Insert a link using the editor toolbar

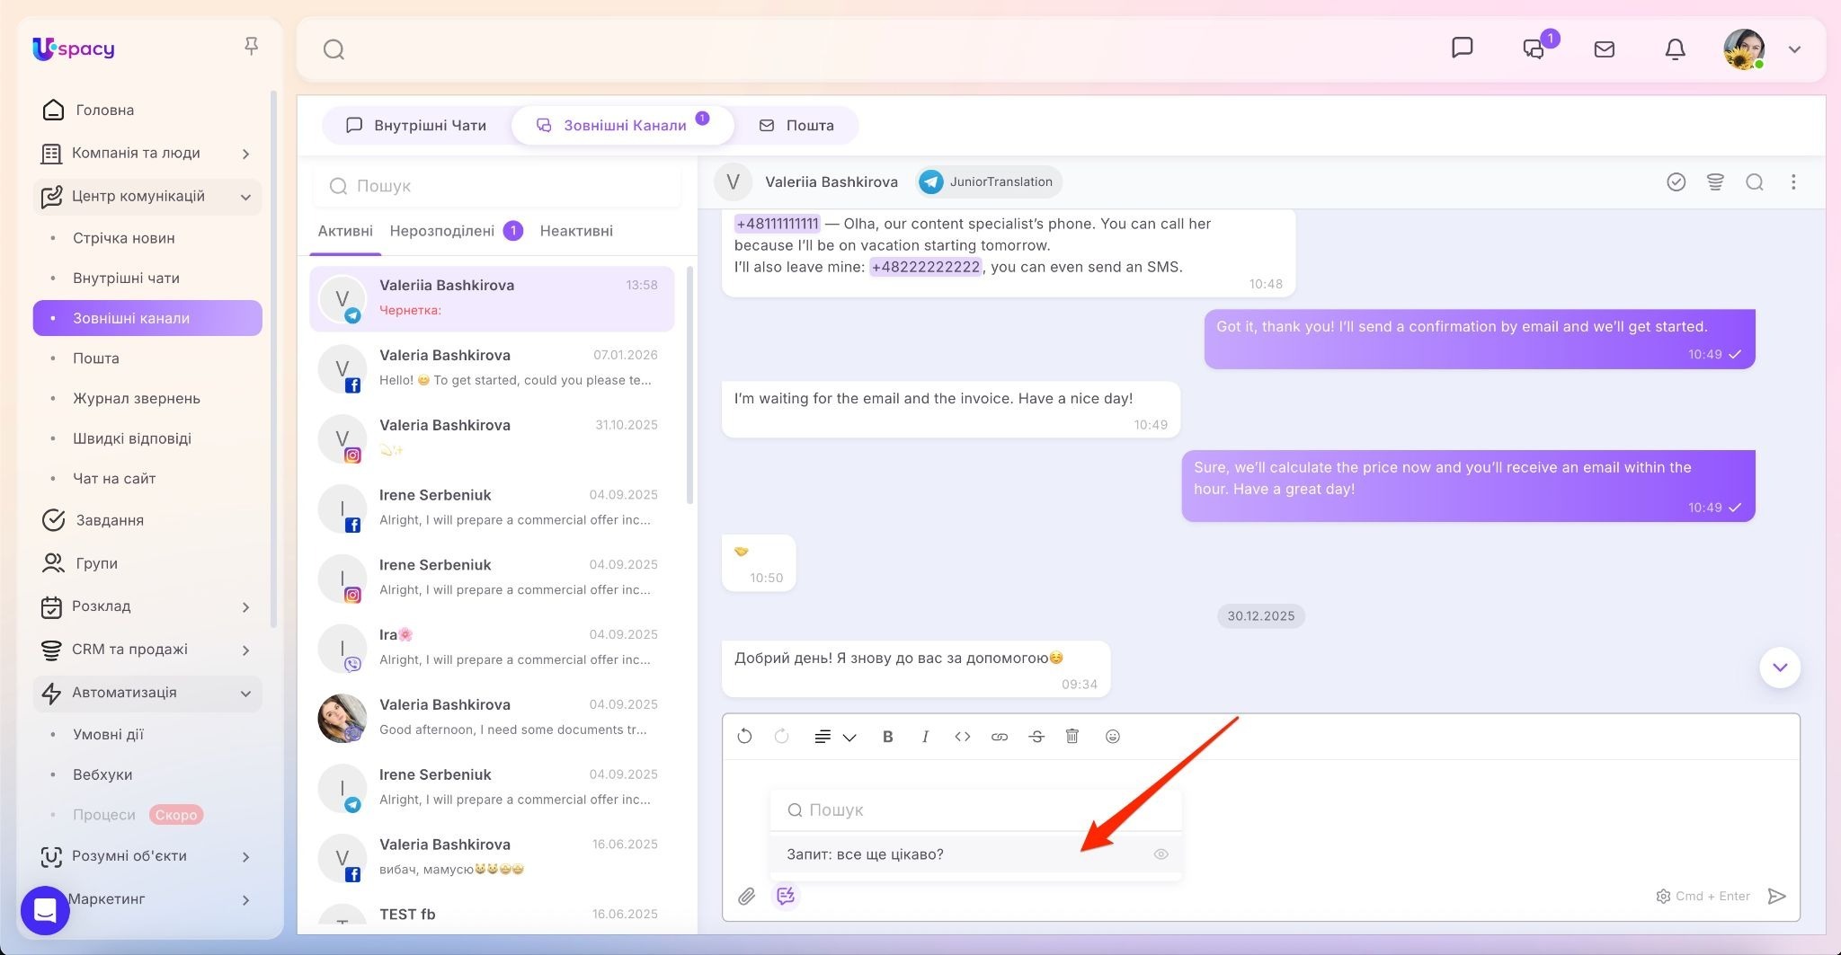[x=999, y=737]
